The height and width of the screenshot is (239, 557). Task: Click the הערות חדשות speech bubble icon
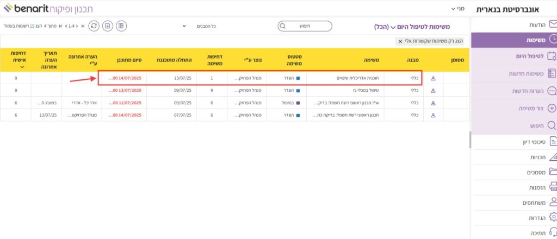(552, 91)
